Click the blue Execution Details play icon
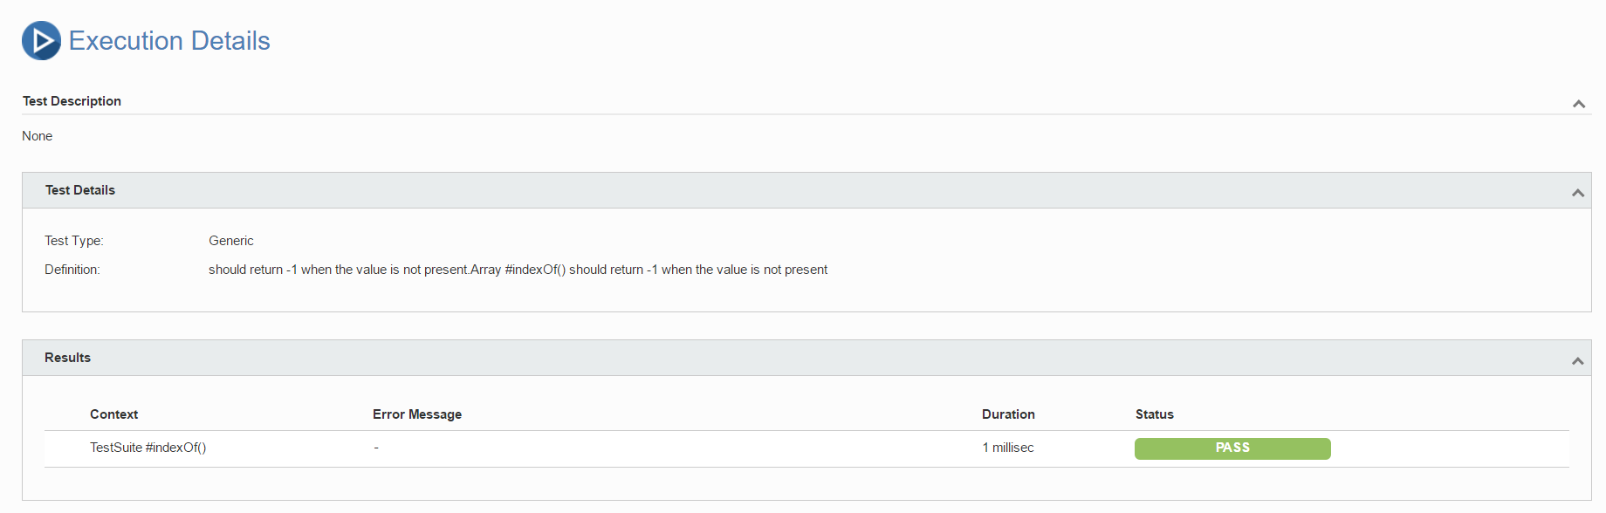 (41, 41)
